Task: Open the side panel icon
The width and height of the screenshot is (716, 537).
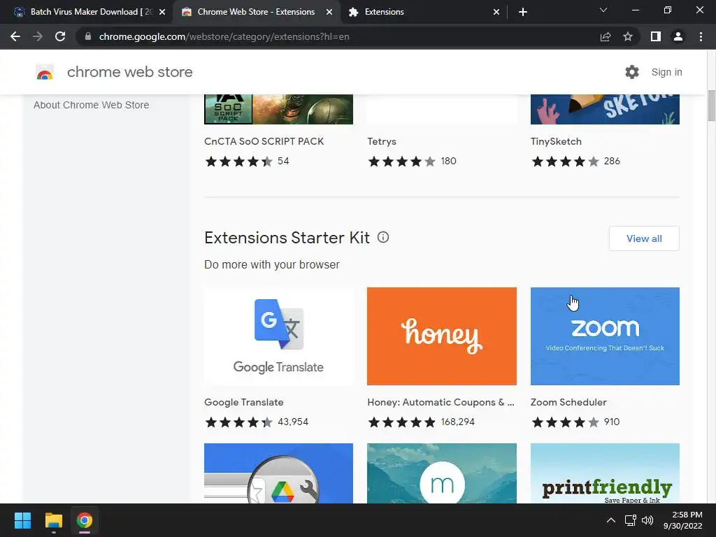Action: (x=656, y=36)
